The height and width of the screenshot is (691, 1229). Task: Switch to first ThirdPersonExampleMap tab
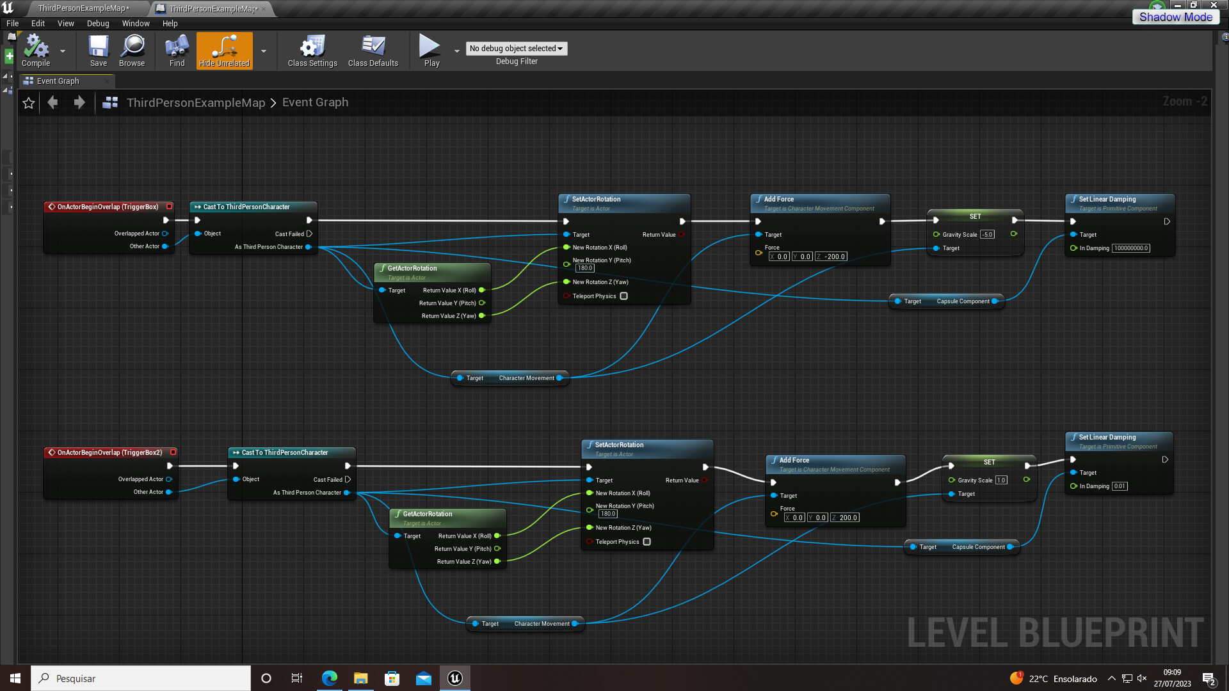(83, 8)
